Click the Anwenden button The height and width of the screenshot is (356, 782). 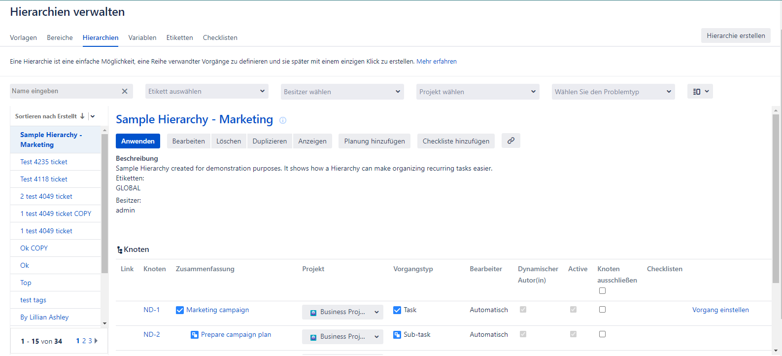tap(138, 141)
